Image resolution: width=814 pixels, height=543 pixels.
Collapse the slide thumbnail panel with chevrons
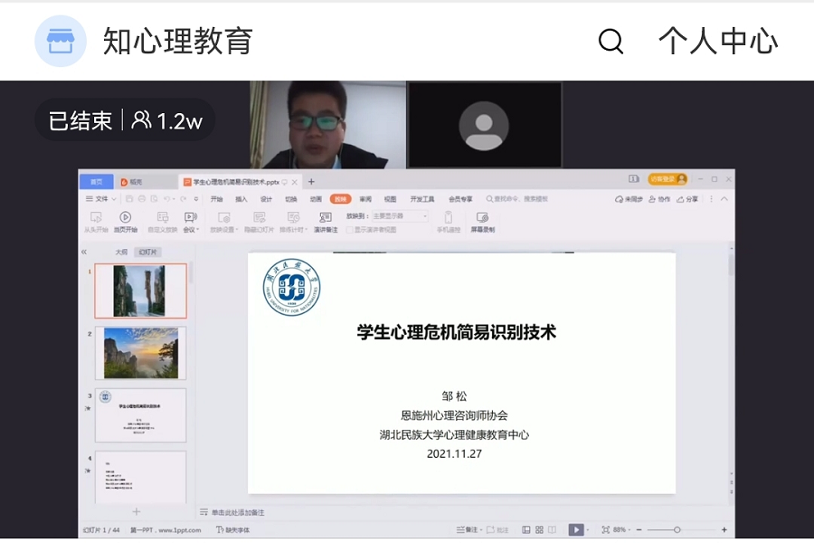tap(84, 252)
